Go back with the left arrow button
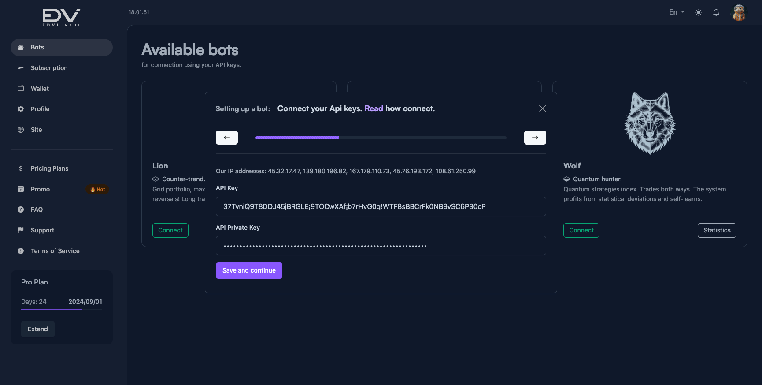 pyautogui.click(x=227, y=138)
